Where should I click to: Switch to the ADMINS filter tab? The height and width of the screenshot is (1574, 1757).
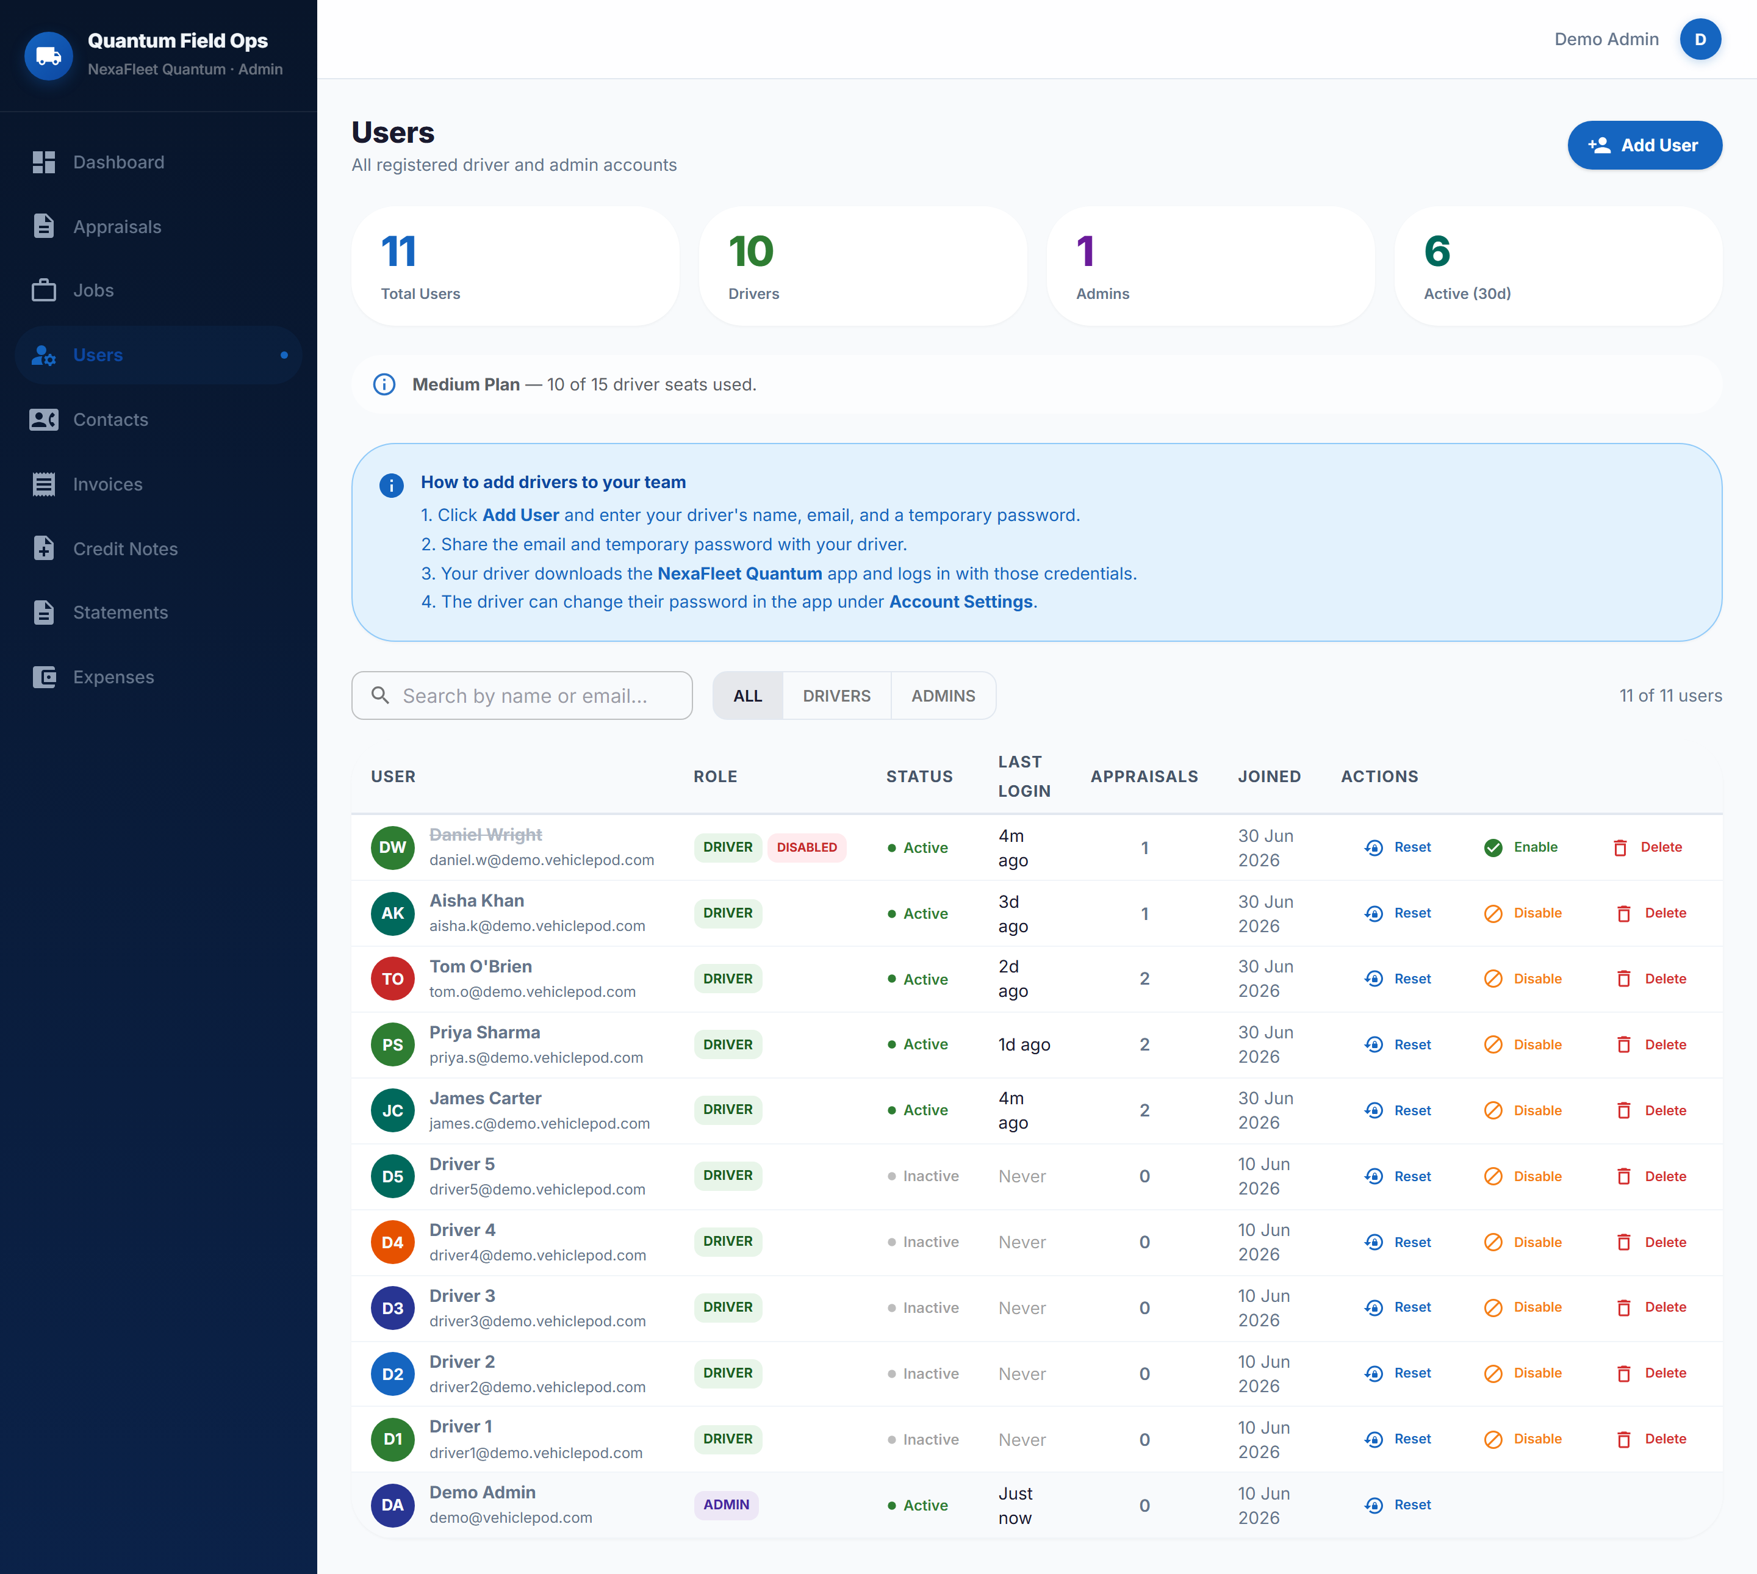pos(943,695)
